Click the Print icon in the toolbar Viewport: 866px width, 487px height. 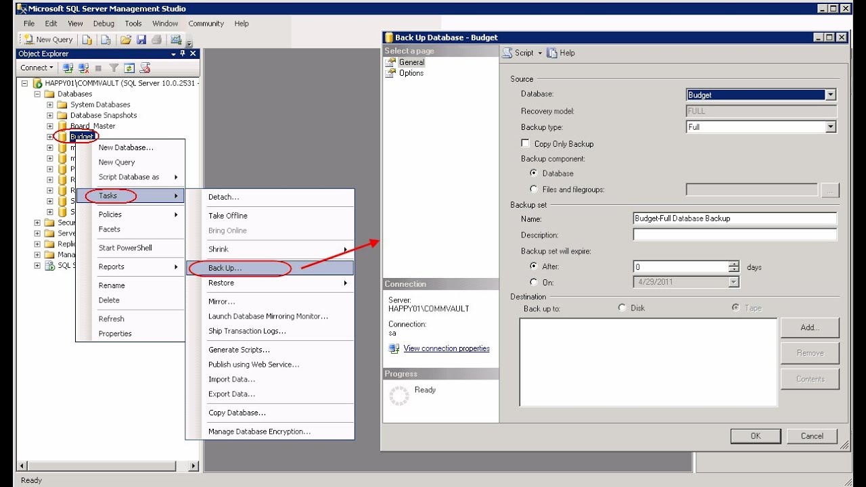click(156, 40)
